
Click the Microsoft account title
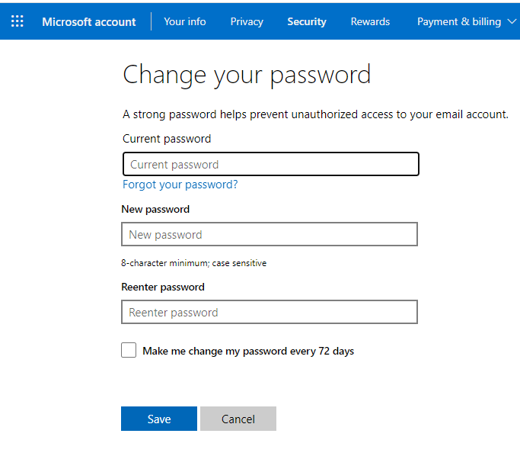click(89, 21)
